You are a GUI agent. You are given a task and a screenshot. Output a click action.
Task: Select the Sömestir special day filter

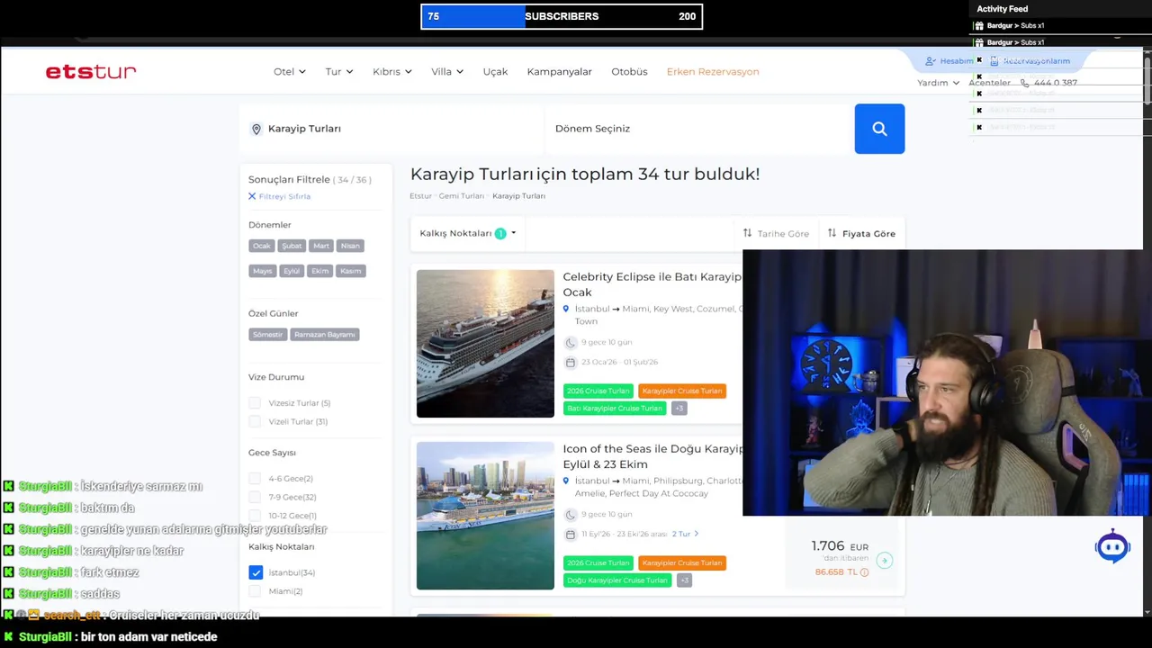click(267, 335)
